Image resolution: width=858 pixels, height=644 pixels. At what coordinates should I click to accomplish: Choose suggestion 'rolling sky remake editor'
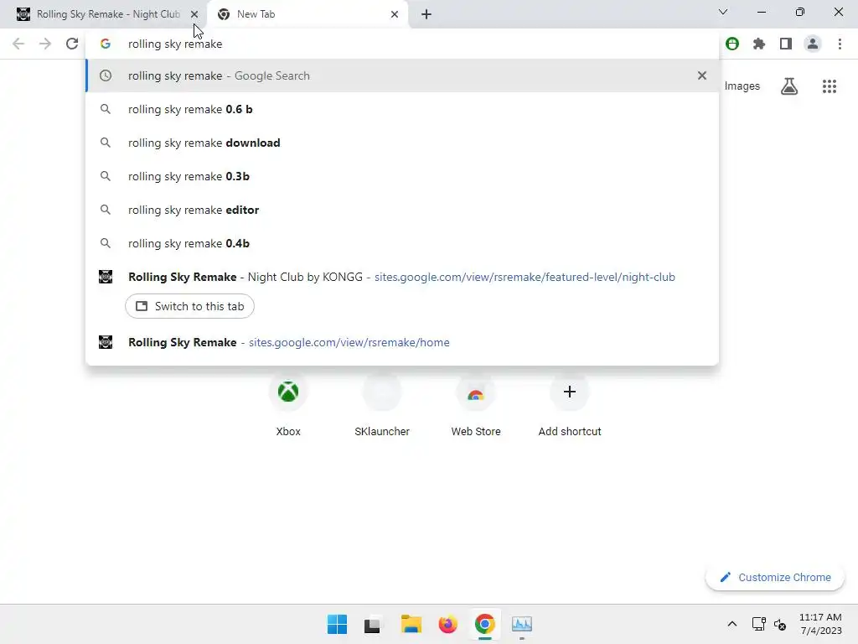(402, 210)
